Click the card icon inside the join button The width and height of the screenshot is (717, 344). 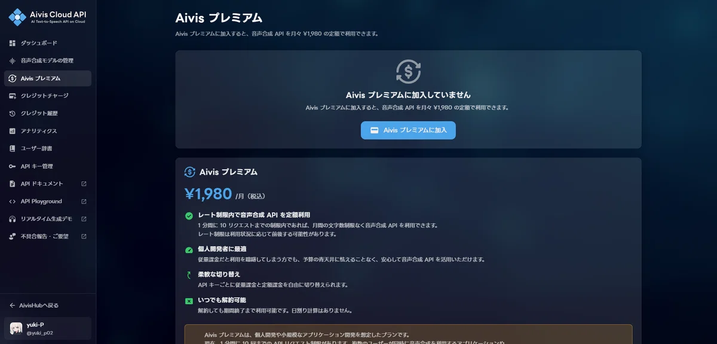click(374, 130)
